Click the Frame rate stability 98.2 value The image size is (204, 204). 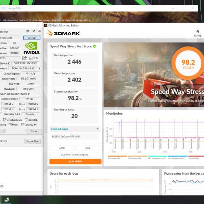click(75, 98)
